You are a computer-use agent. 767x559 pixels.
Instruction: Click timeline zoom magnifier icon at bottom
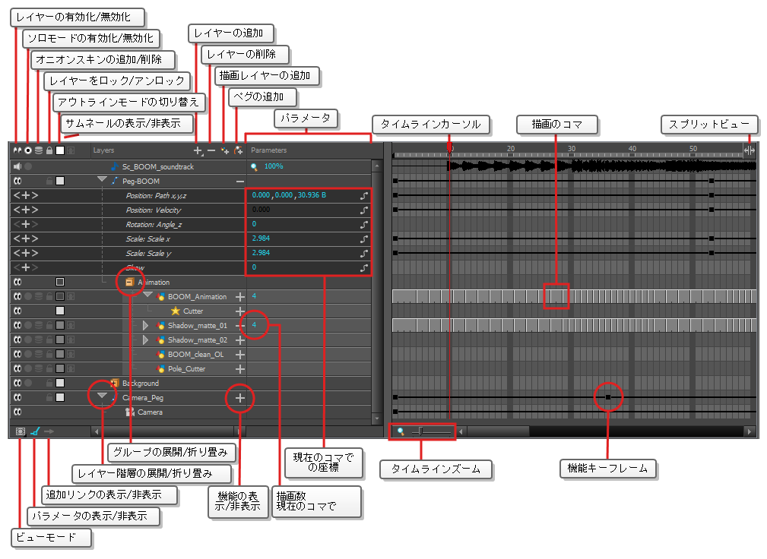tap(401, 431)
